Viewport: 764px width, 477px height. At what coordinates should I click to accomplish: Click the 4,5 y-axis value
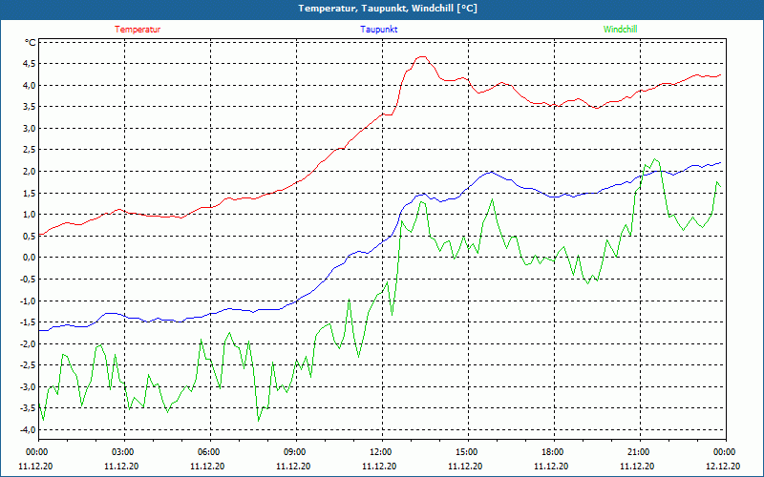click(29, 64)
